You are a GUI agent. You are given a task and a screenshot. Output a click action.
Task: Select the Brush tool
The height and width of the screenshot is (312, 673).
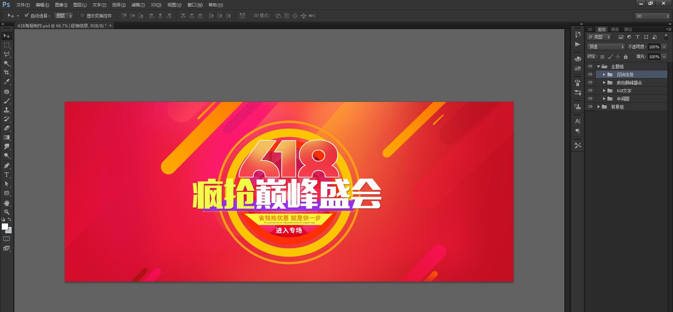pos(7,101)
